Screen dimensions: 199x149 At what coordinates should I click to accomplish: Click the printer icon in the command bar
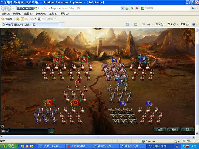tap(149, 24)
